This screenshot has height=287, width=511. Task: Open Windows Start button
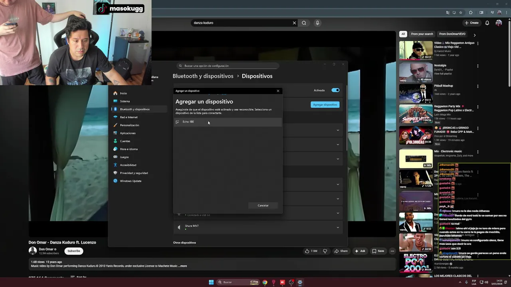tap(211, 282)
